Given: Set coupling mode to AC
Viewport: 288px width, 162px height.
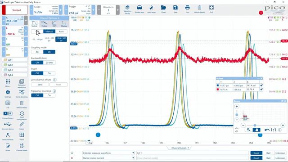Looking at the screenshot, I should (37, 52).
